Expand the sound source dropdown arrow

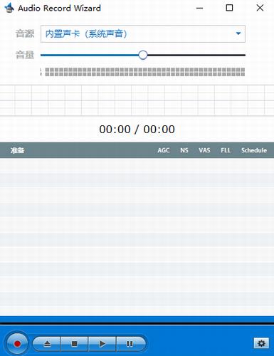[x=238, y=33]
